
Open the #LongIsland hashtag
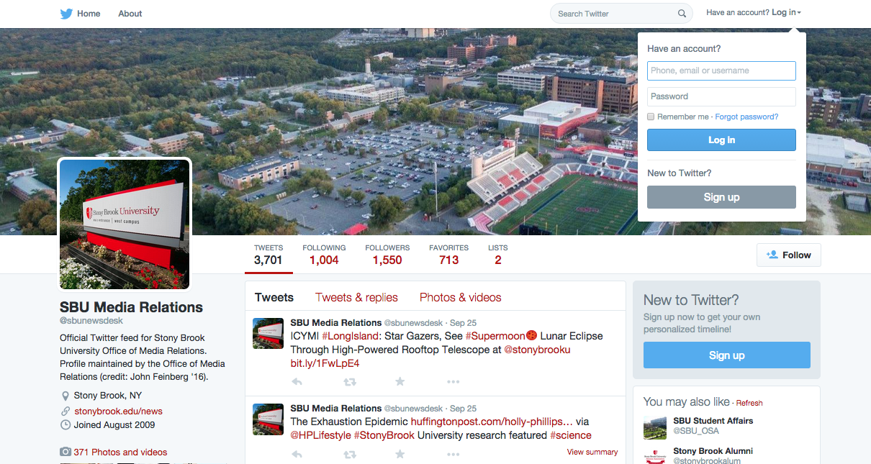click(351, 336)
